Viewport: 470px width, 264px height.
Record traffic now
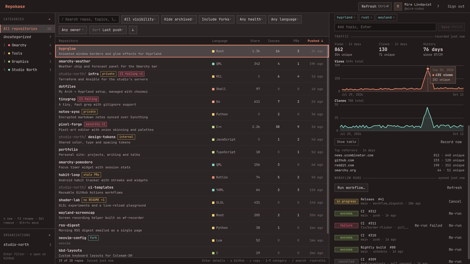tap(451, 142)
